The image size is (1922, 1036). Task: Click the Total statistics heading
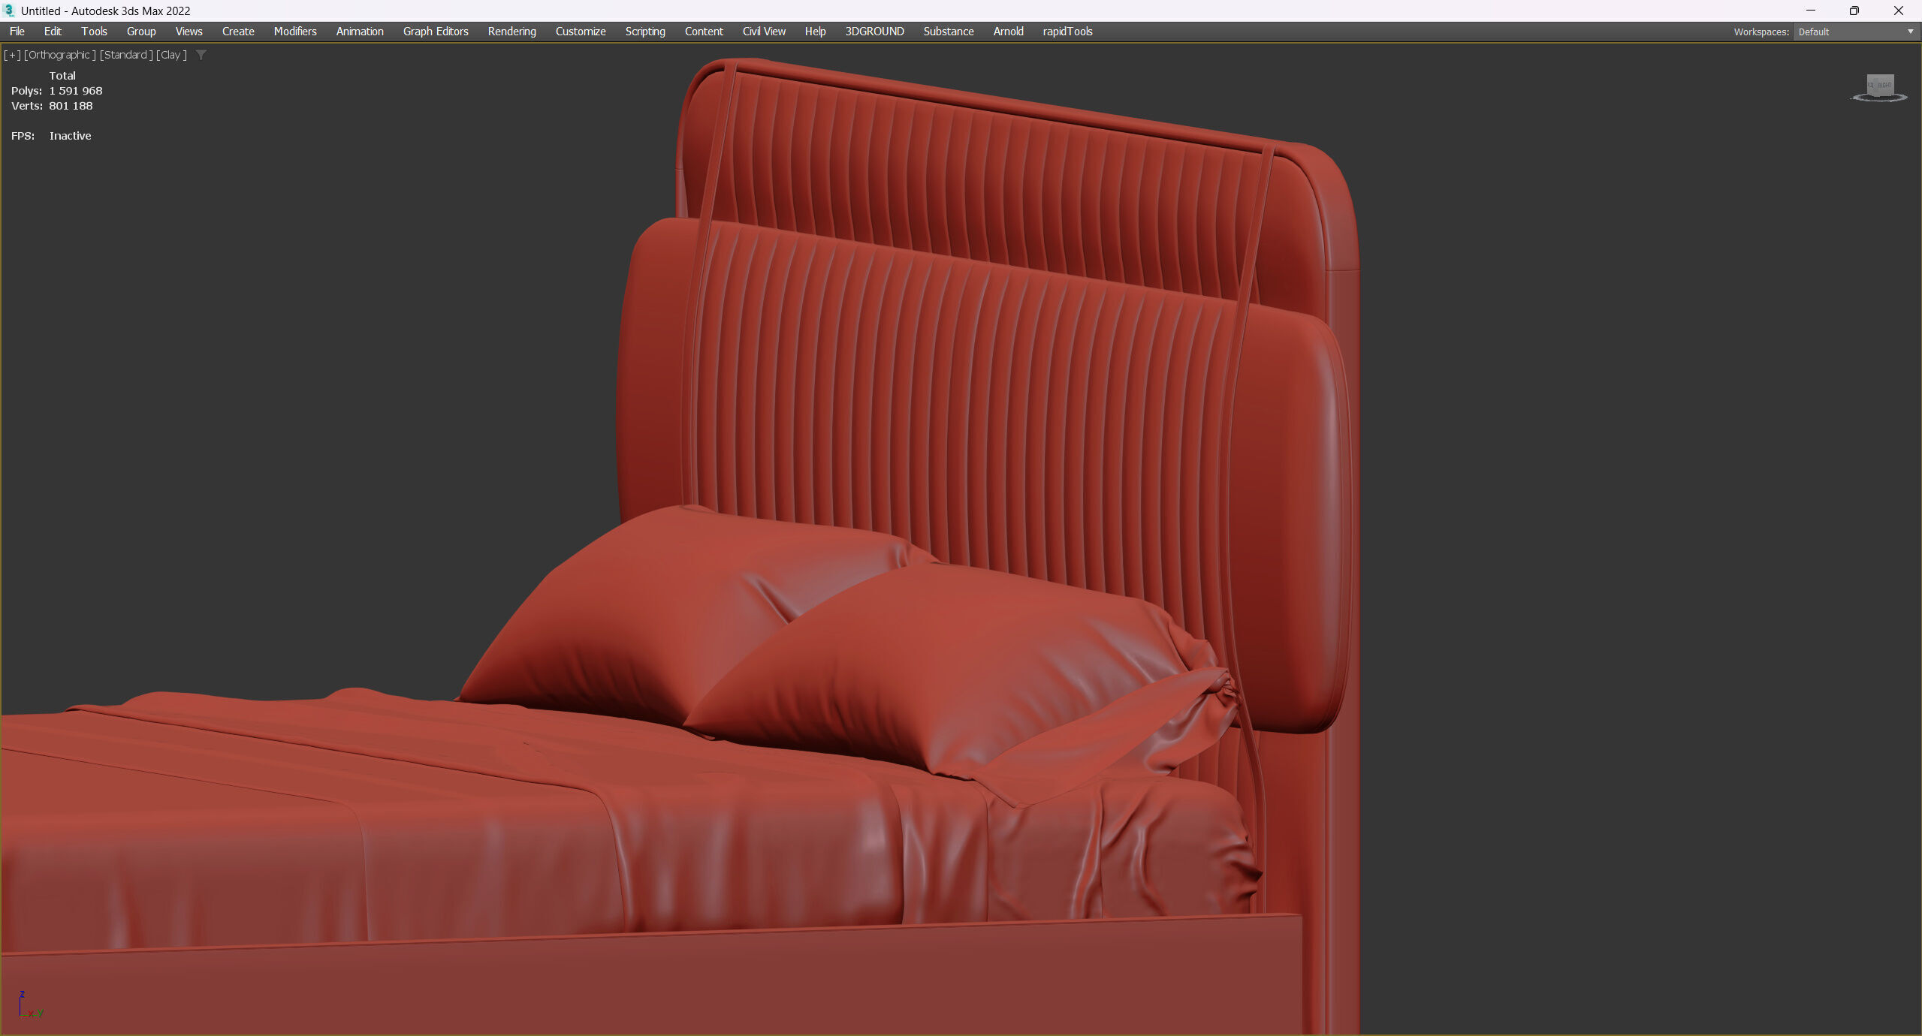pyautogui.click(x=62, y=76)
